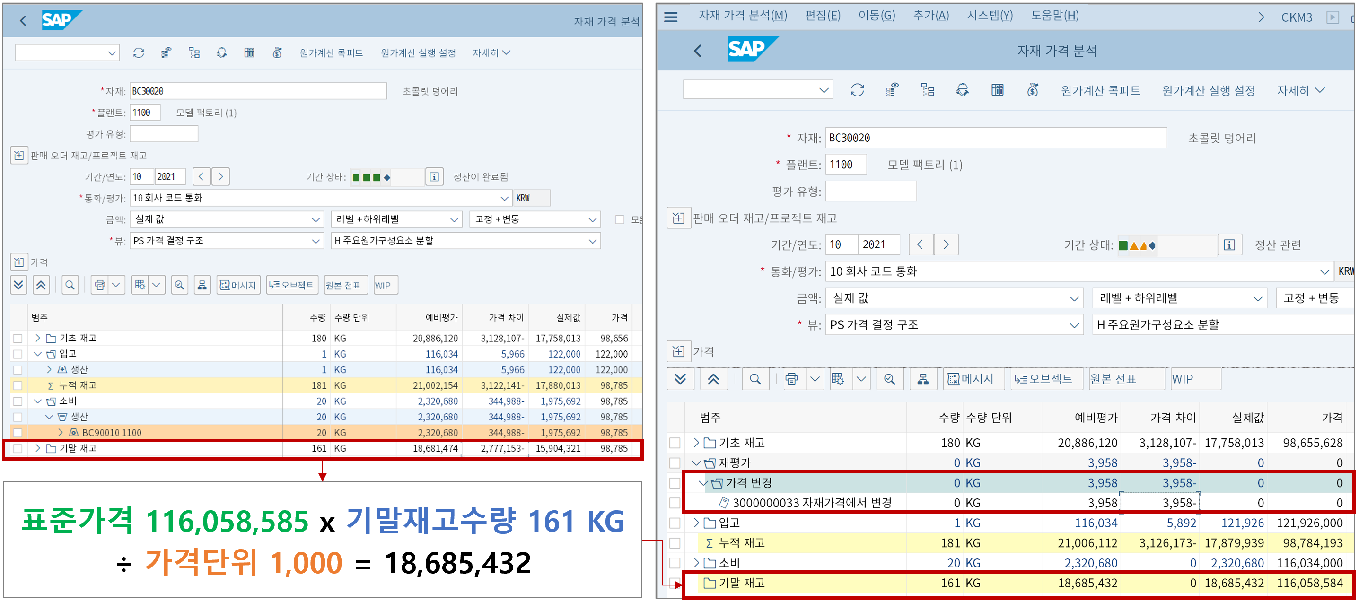Open the 통화/평가 dropdown on right

[1324, 272]
